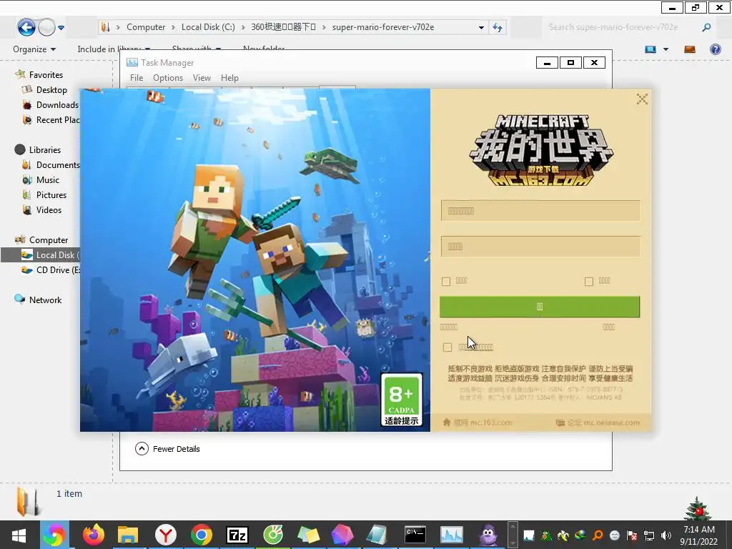Expand chevron after Local Disk (C:) breadcrumb
This screenshot has height=549, width=732.
pos(243,27)
